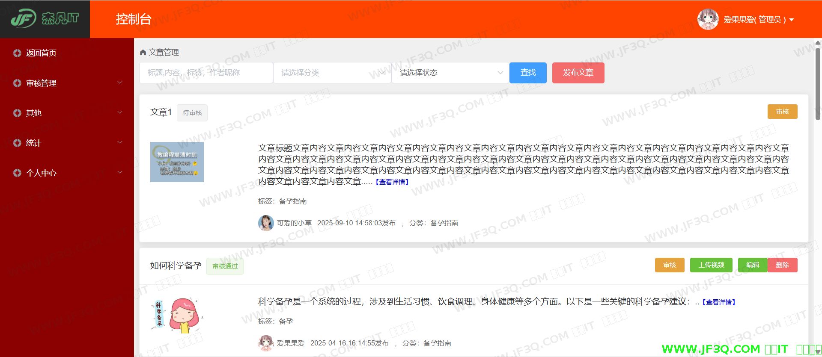Screen dimensions: 822x357
Task: Click the admin avatar in header
Action: click(708, 19)
